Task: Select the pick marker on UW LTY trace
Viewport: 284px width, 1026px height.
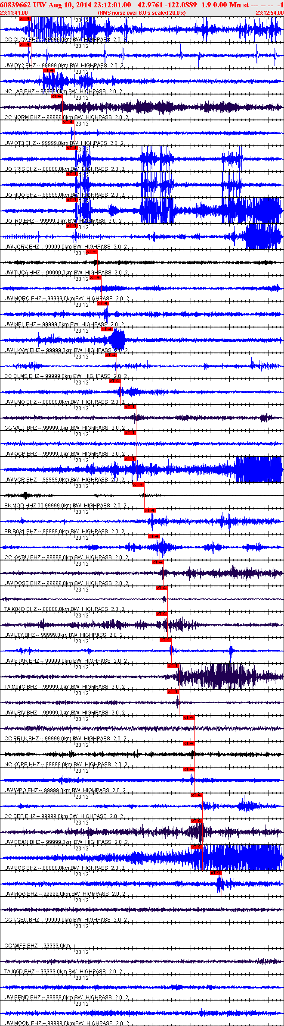Action: coord(161,614)
